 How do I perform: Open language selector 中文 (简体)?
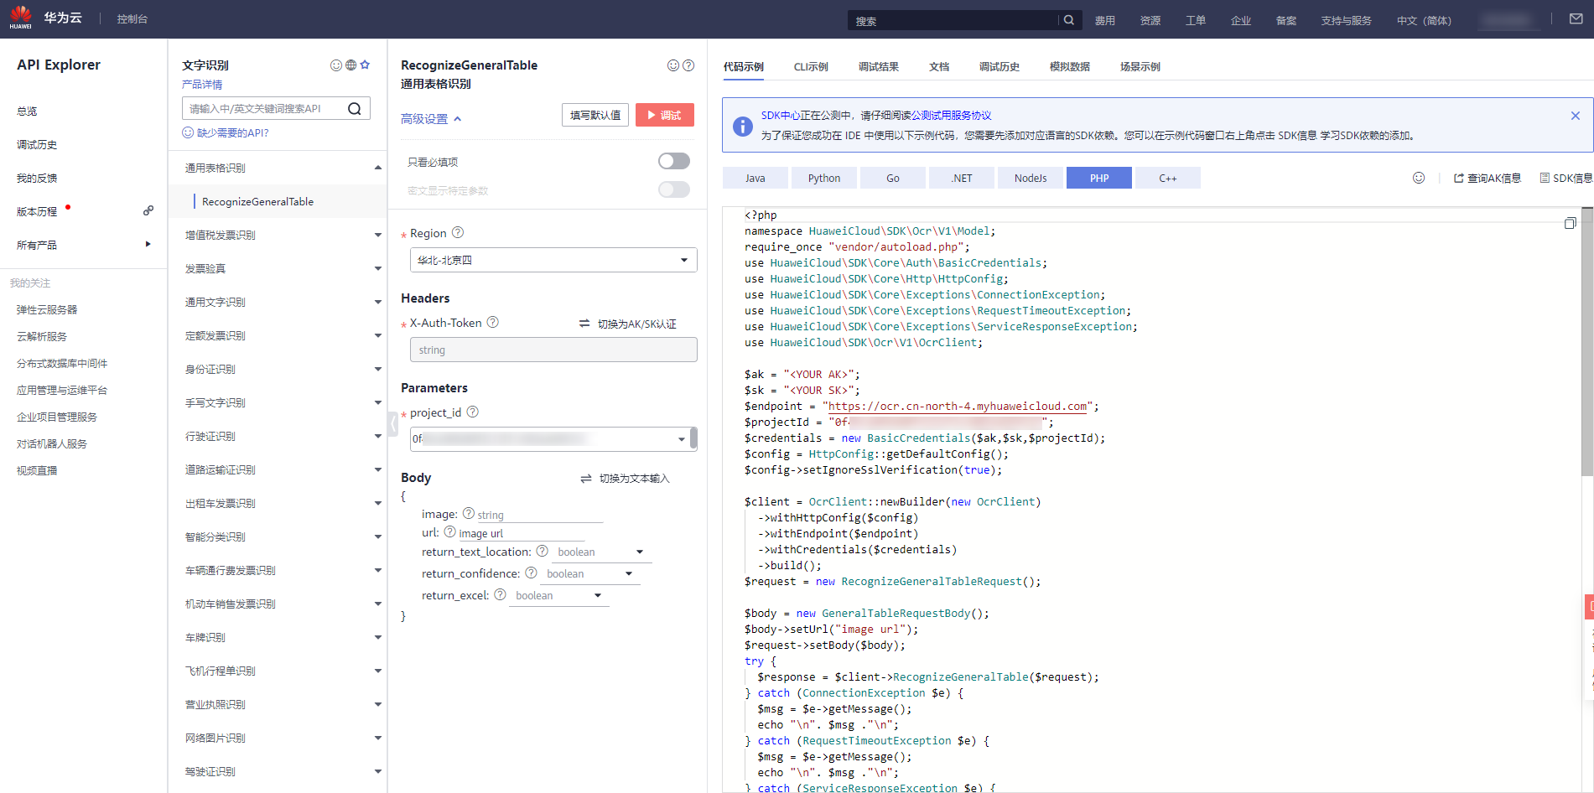(1424, 21)
